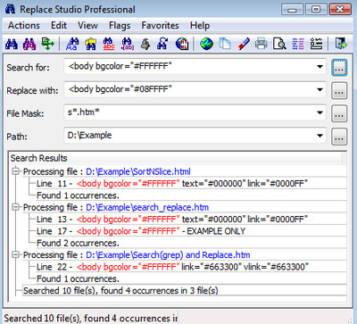Open the Path dropdown arrow
Viewport: 357px width, 324px height.
(x=320, y=136)
